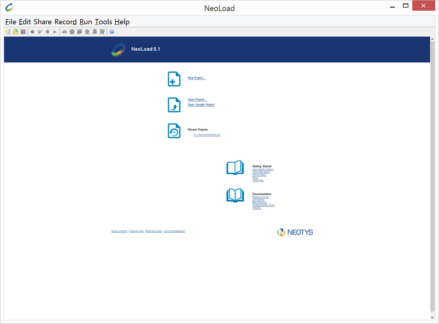Image resolution: width=439 pixels, height=324 pixels.
Task: Open the Tutorials link
Action: 257,208
